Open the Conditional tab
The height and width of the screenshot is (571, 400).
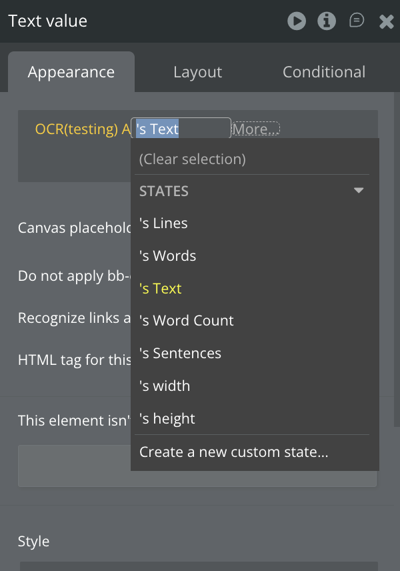324,72
